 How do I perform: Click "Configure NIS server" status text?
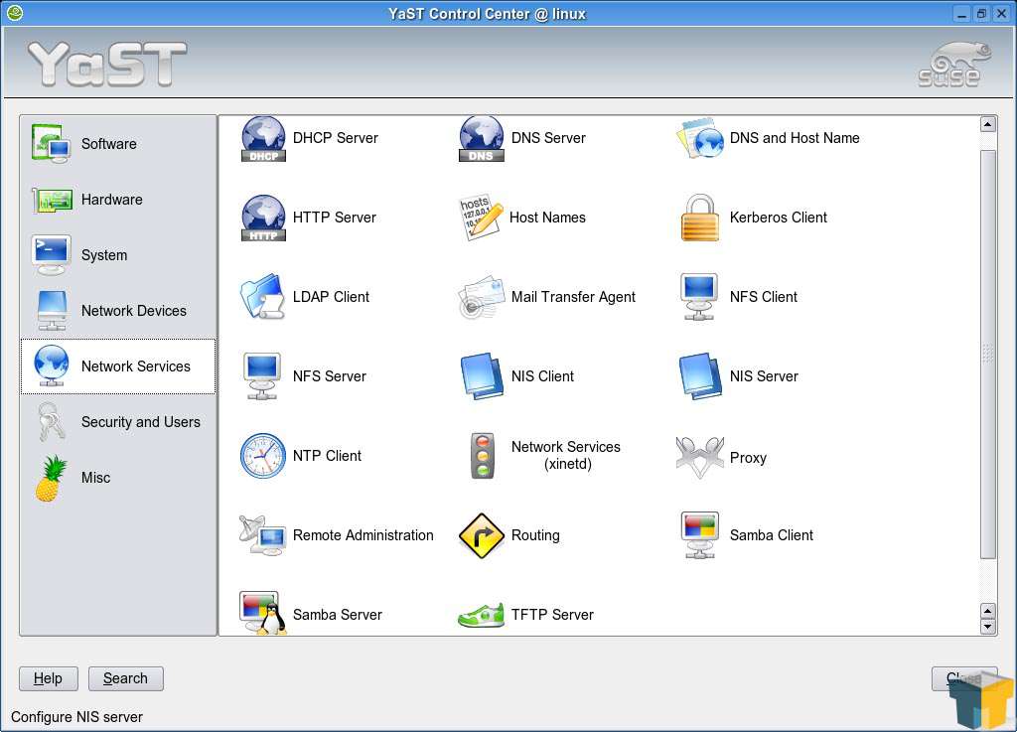[x=76, y=717]
